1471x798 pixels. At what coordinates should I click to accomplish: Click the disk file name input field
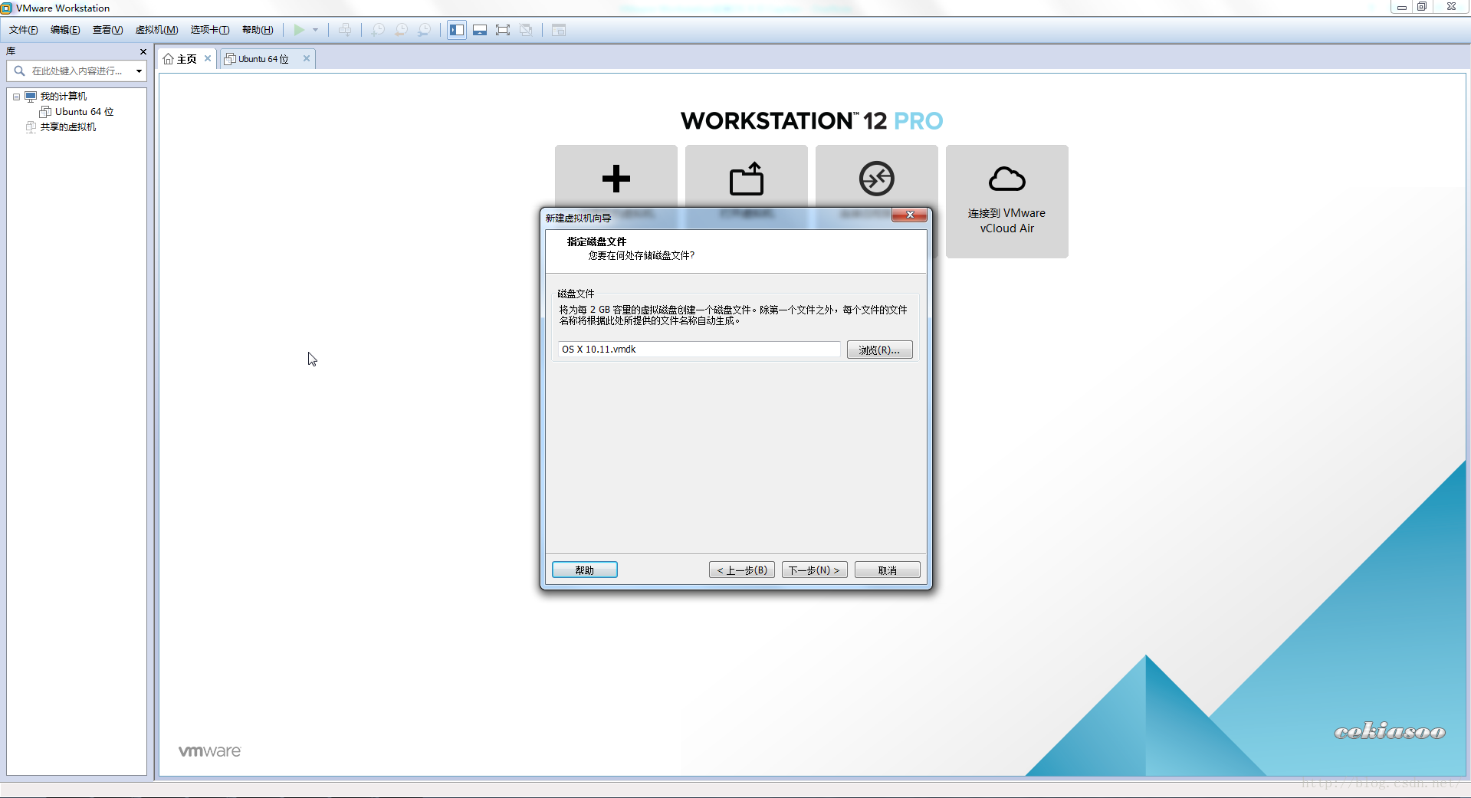(x=699, y=350)
